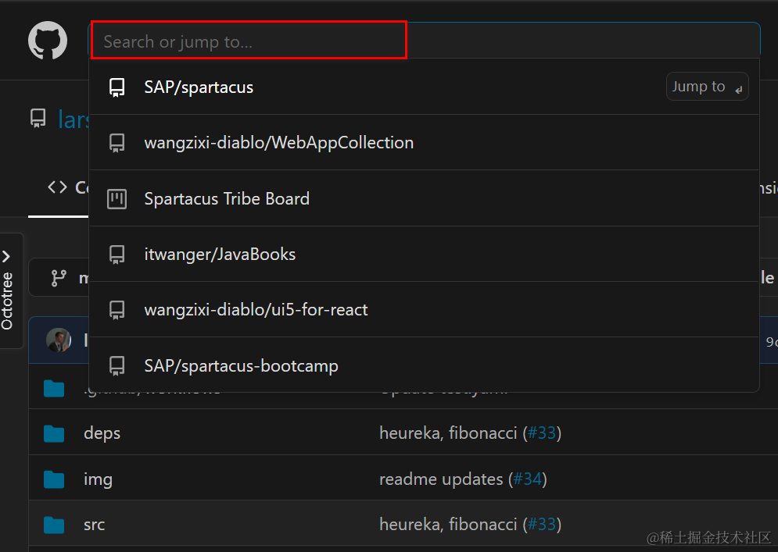778x552 pixels.
Task: Click commit message 'heureka, fibonacci' in src row
Action: [x=448, y=524]
